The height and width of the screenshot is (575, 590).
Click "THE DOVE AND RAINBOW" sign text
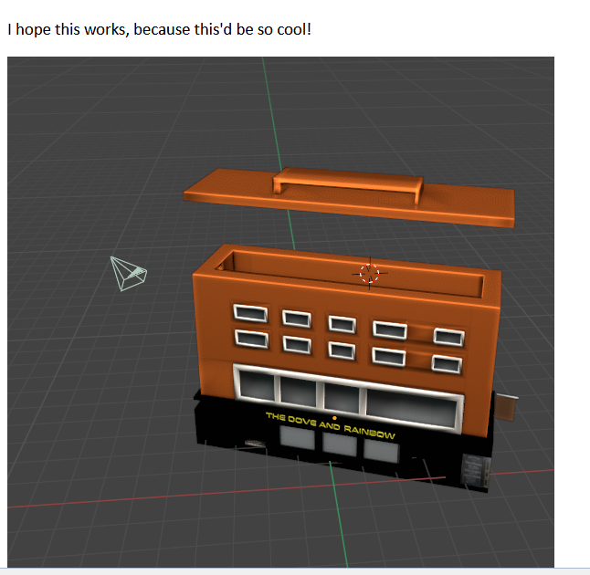pos(331,425)
